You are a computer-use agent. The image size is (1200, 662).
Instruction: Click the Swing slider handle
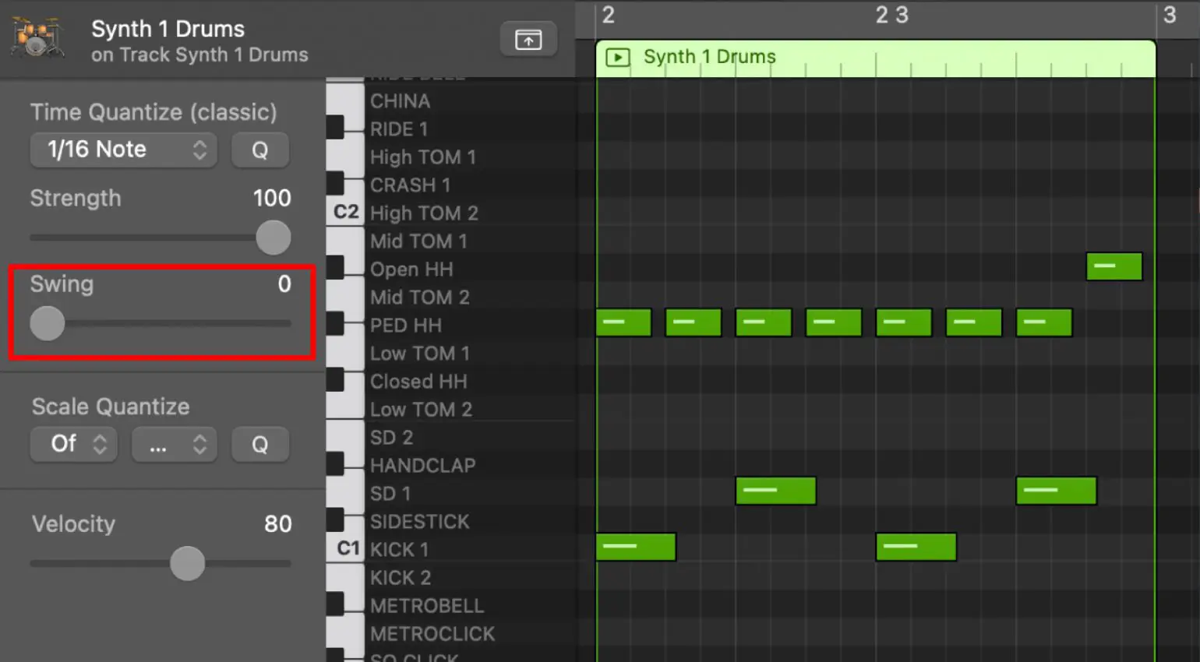pos(47,323)
